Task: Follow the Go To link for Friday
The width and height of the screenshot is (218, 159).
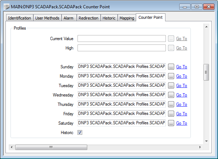Action: coord(181,114)
